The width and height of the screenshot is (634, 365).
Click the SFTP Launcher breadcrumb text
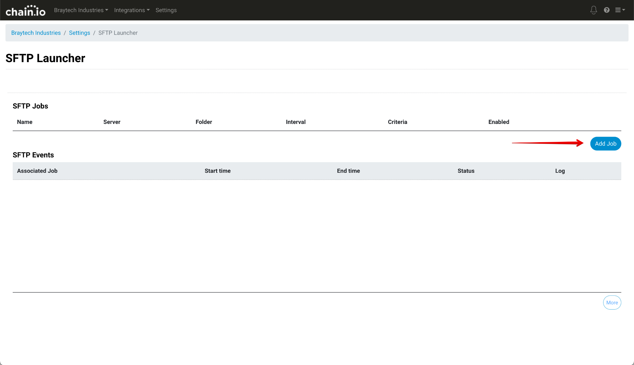pos(118,33)
